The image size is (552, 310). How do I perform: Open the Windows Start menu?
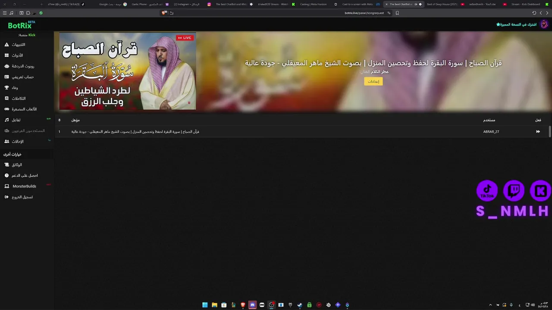[x=205, y=305]
